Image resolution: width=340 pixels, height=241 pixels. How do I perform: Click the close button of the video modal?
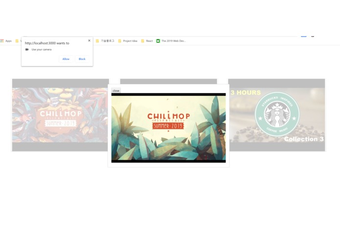tap(116, 91)
